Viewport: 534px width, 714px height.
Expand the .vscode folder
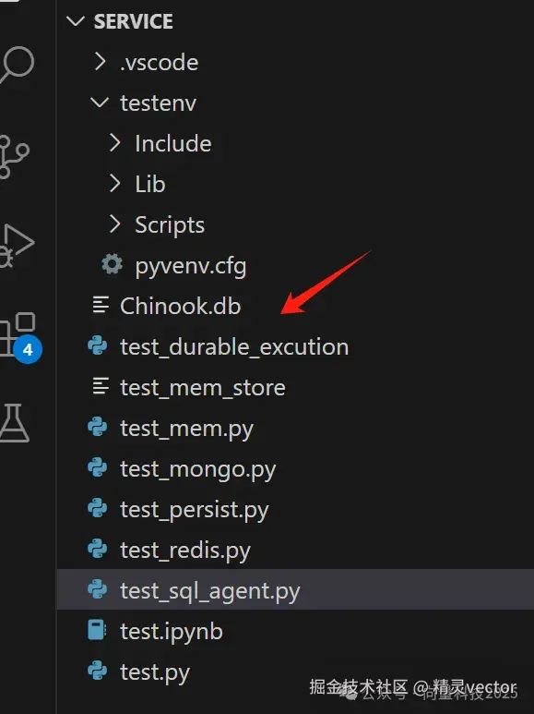100,62
